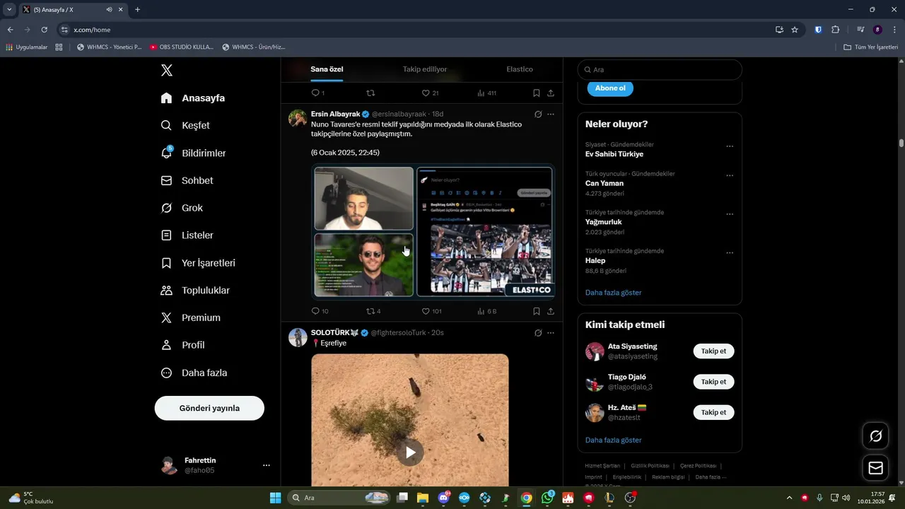The width and height of the screenshot is (905, 509).
Task: Open floating Grok button
Action: (875, 436)
